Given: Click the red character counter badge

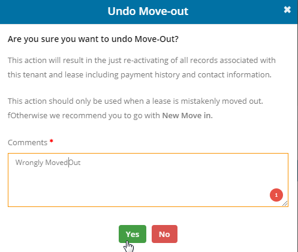Looking at the screenshot, I should [x=276, y=195].
